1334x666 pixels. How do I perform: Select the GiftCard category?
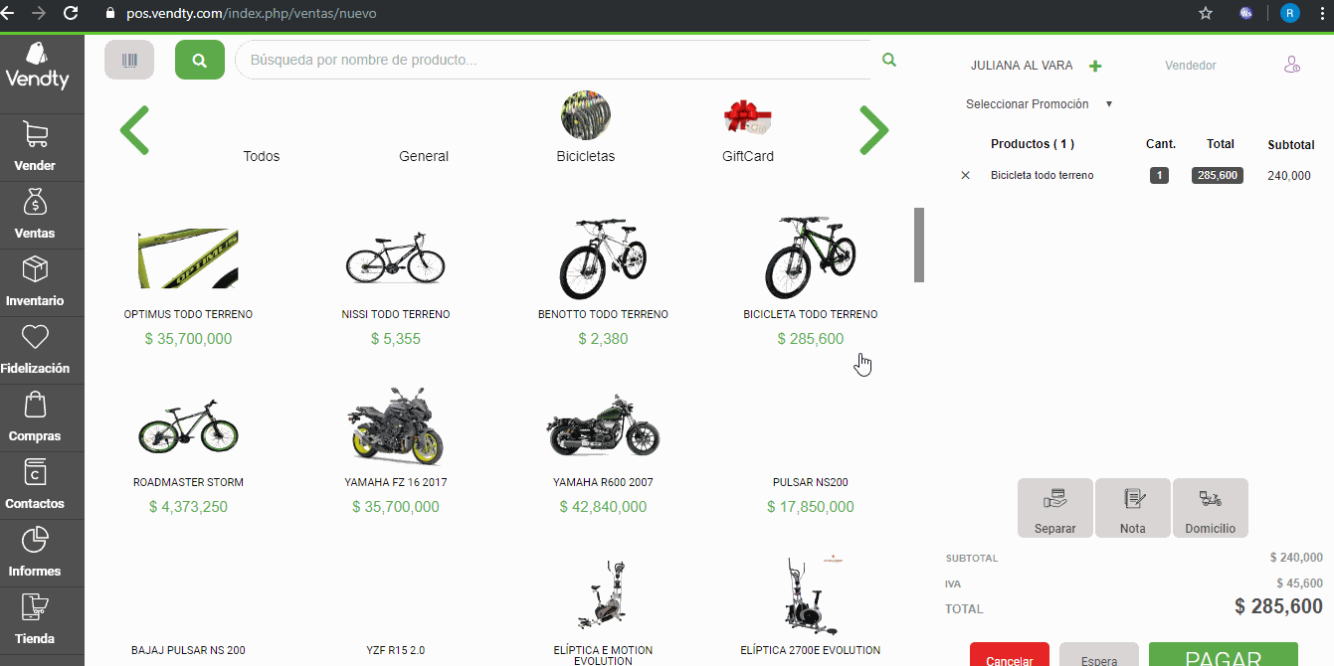(x=748, y=131)
